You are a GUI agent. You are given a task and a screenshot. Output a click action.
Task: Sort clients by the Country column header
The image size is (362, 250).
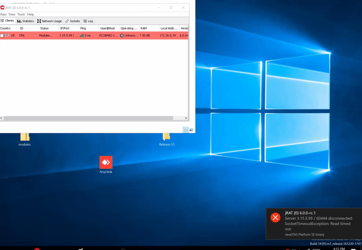point(9,28)
